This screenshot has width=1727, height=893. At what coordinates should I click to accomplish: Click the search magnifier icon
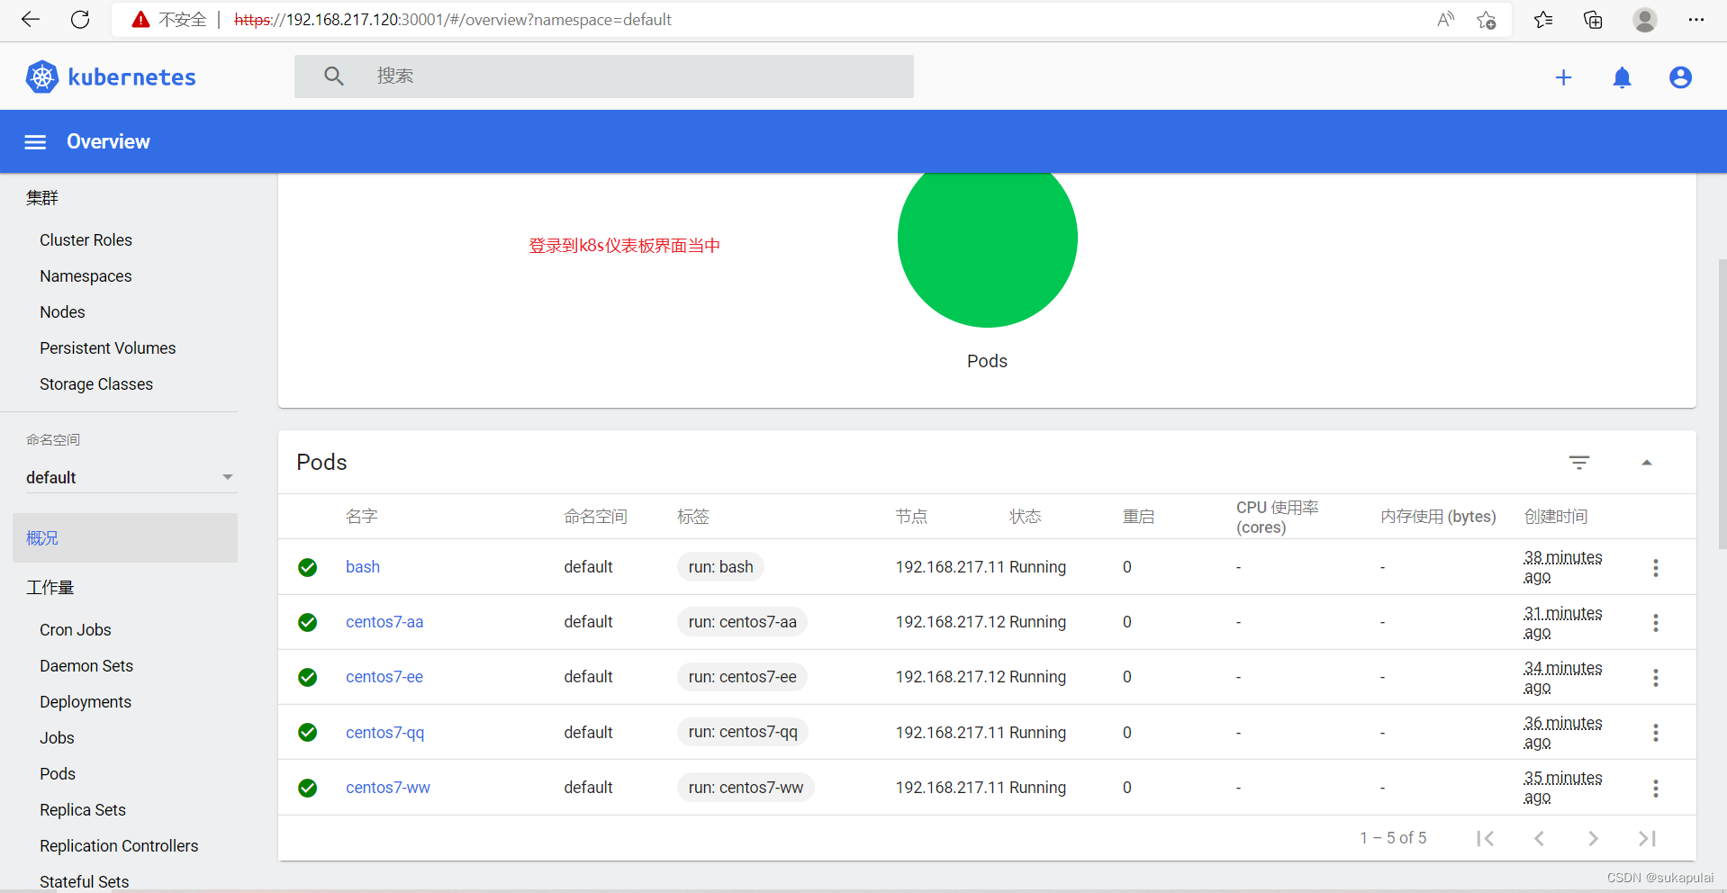coord(334,77)
